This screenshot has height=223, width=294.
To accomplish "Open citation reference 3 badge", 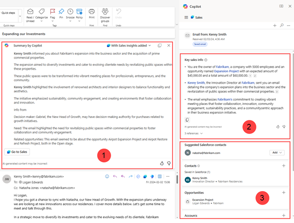I will pos(277,91).
